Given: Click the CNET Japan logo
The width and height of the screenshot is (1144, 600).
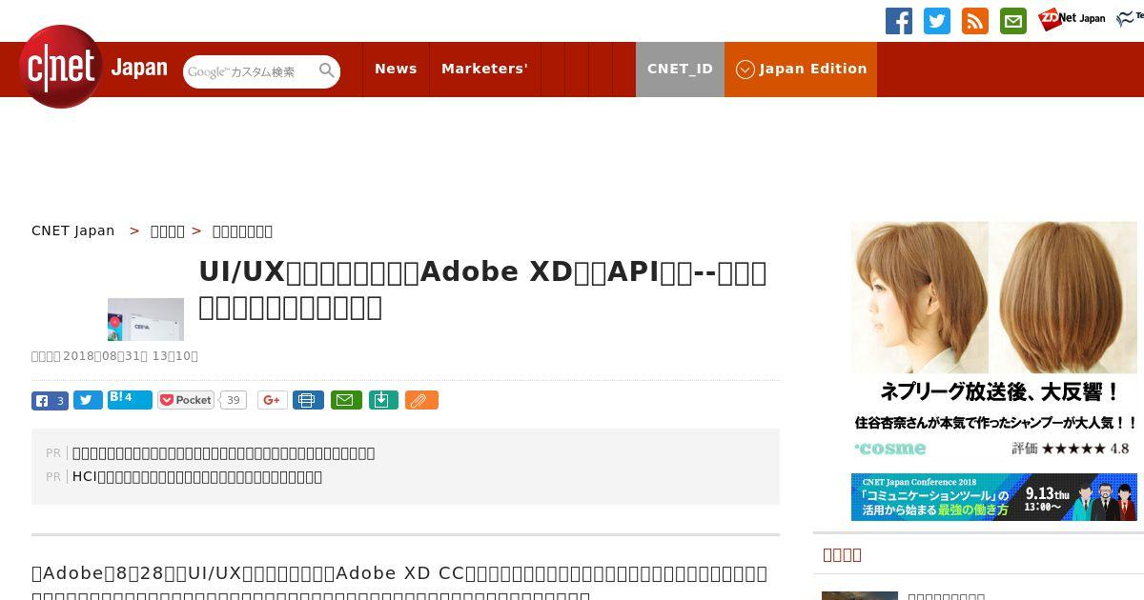Looking at the screenshot, I should click(93, 68).
